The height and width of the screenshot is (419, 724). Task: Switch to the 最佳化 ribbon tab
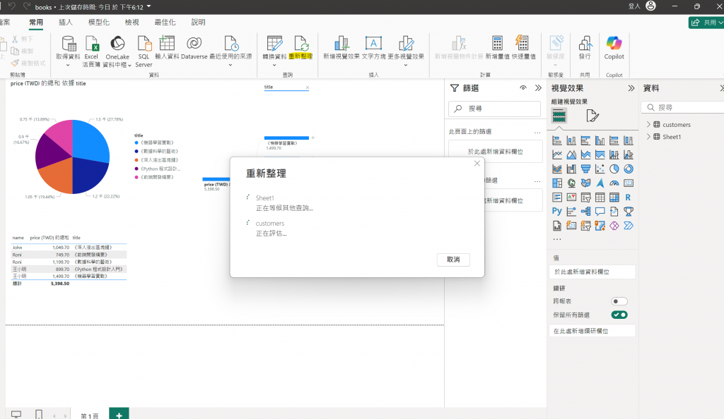[165, 22]
